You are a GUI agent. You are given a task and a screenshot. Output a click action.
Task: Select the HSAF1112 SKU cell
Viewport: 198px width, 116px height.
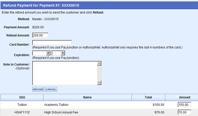[22, 112]
